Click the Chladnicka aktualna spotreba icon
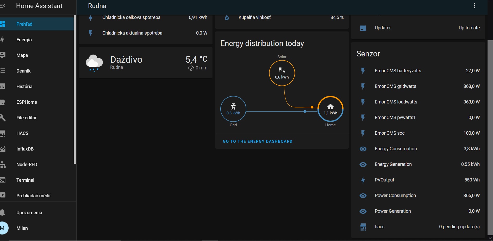The width and height of the screenshot is (493, 241). 91,33
